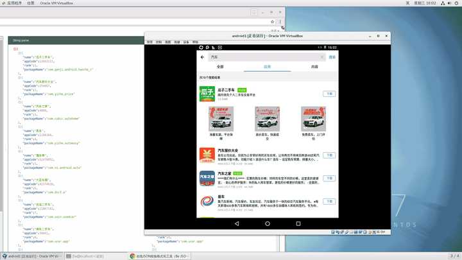This screenshot has width=462, height=260.
Task: Open the VirtualBox 设备 menu
Action: pyautogui.click(x=186, y=42)
